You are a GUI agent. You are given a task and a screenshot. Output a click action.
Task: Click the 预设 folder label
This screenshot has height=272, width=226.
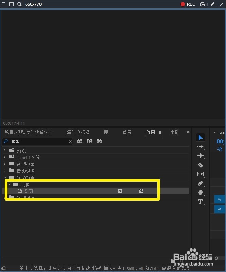(21, 151)
